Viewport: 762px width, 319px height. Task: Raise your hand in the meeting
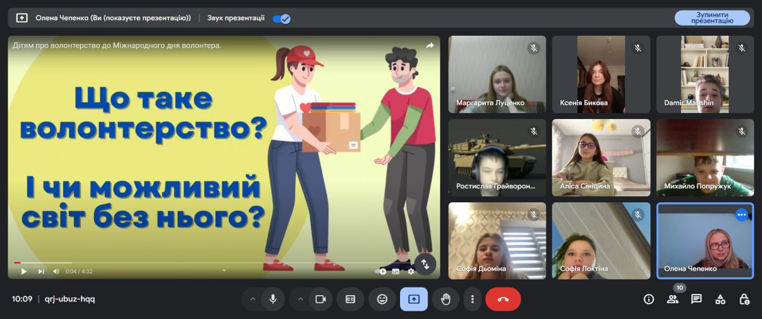point(445,299)
